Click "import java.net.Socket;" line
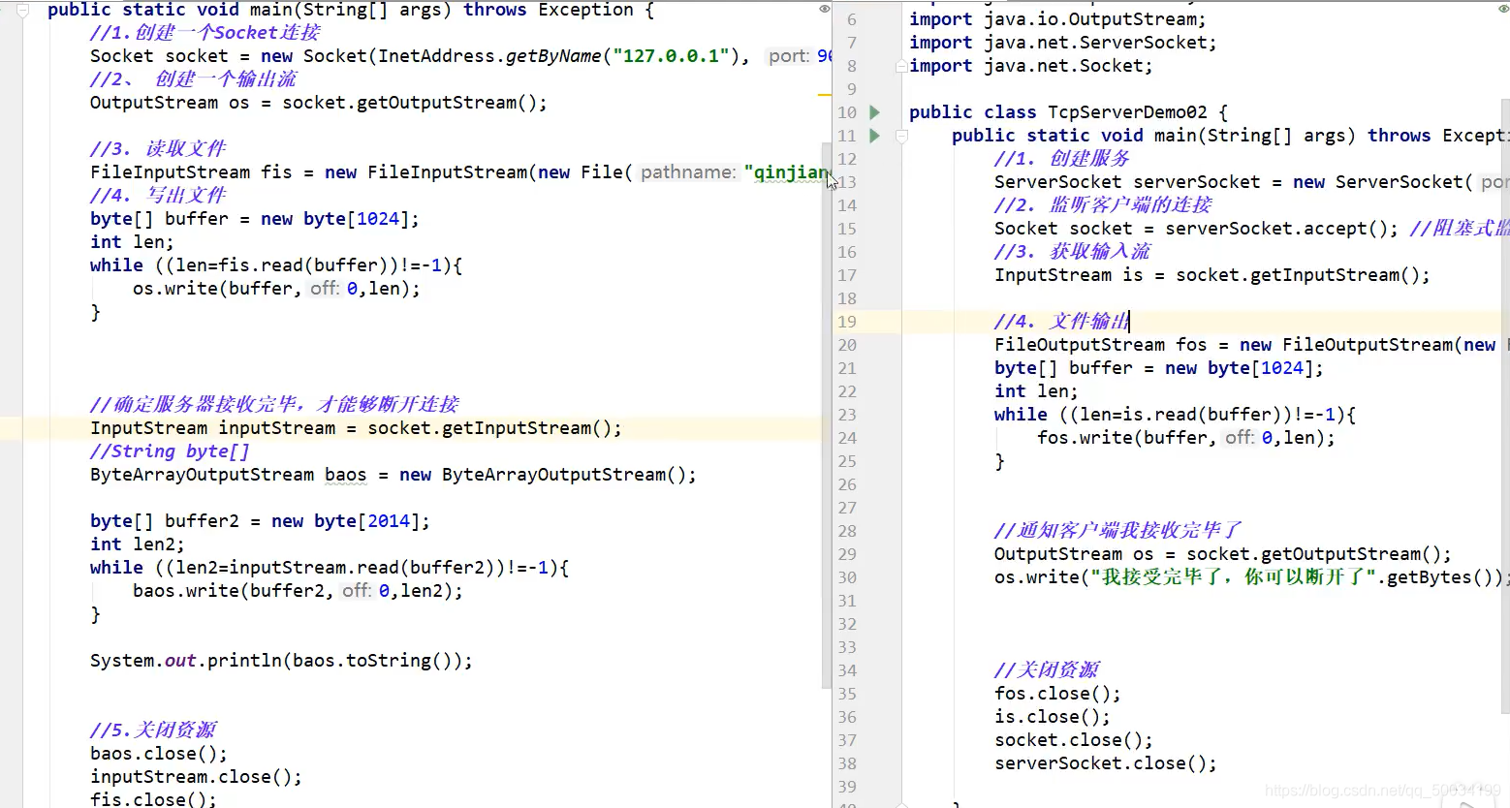1510x808 pixels. pos(1030,66)
